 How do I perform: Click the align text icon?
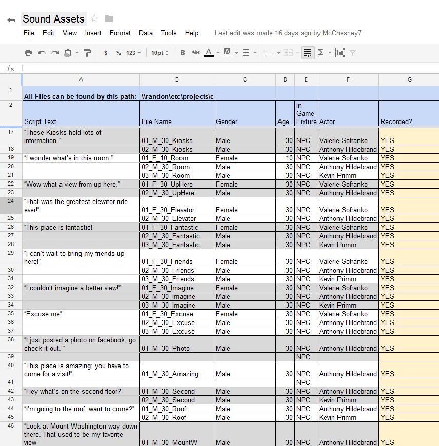tap(269, 53)
